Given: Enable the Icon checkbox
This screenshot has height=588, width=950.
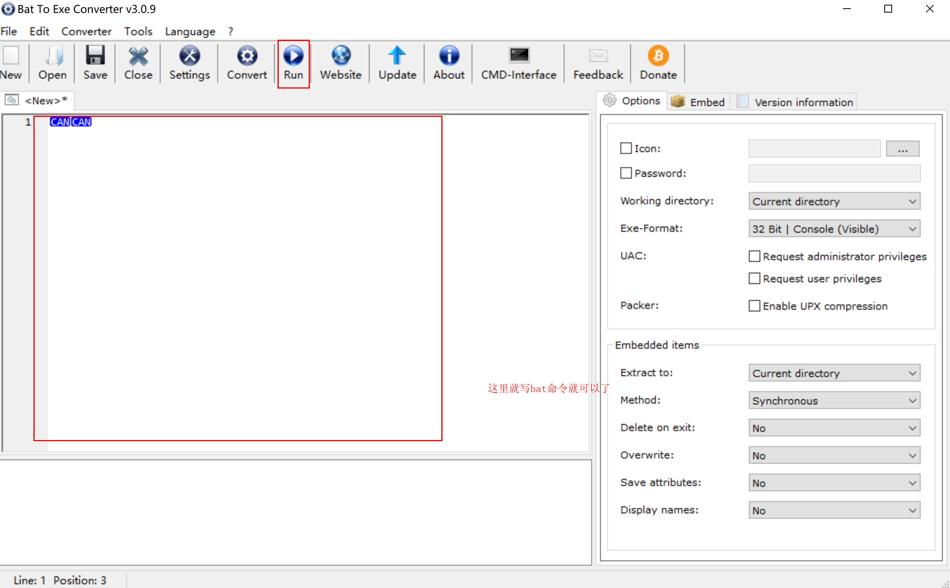Looking at the screenshot, I should 626,148.
